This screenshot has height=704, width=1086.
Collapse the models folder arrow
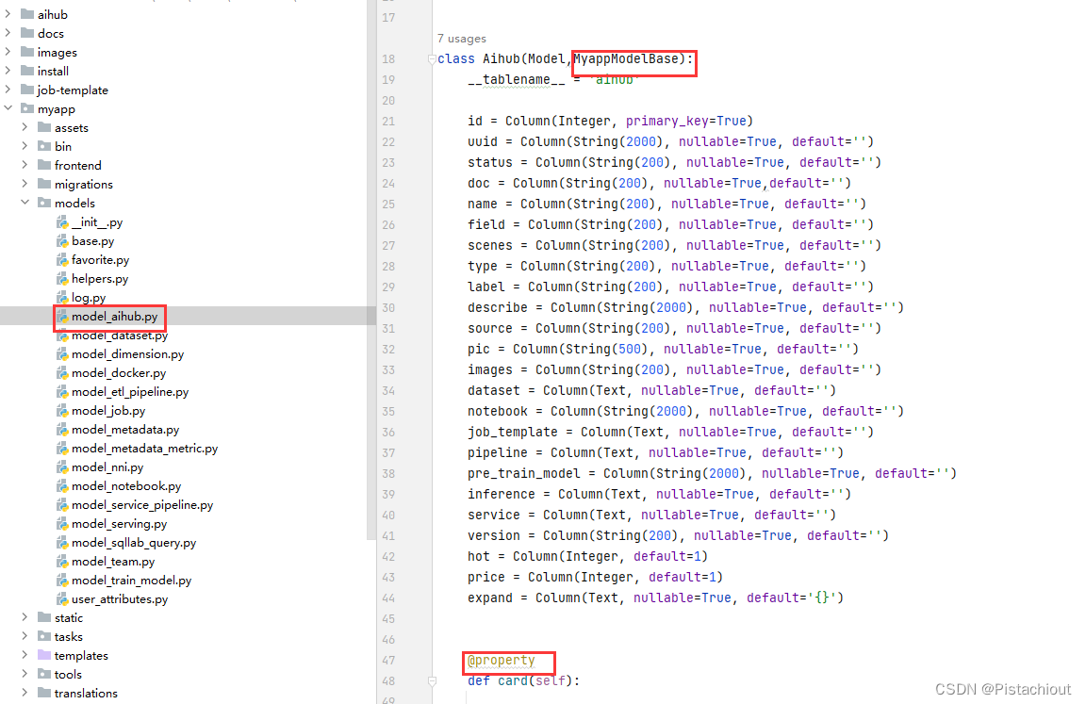25,202
